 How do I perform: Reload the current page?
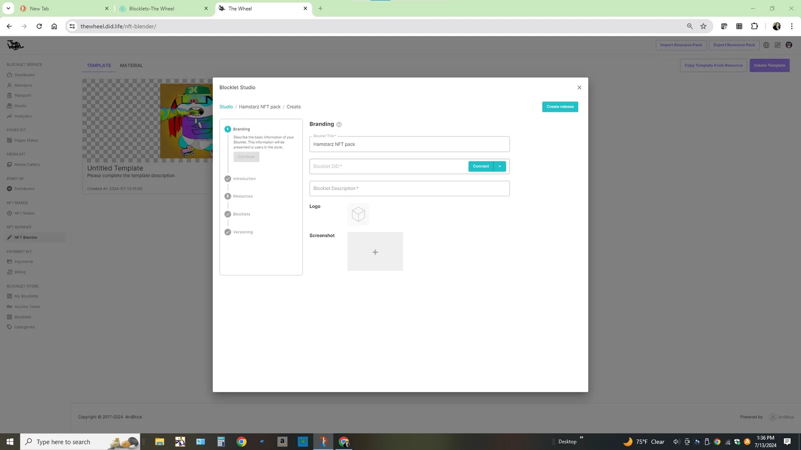pos(39,26)
